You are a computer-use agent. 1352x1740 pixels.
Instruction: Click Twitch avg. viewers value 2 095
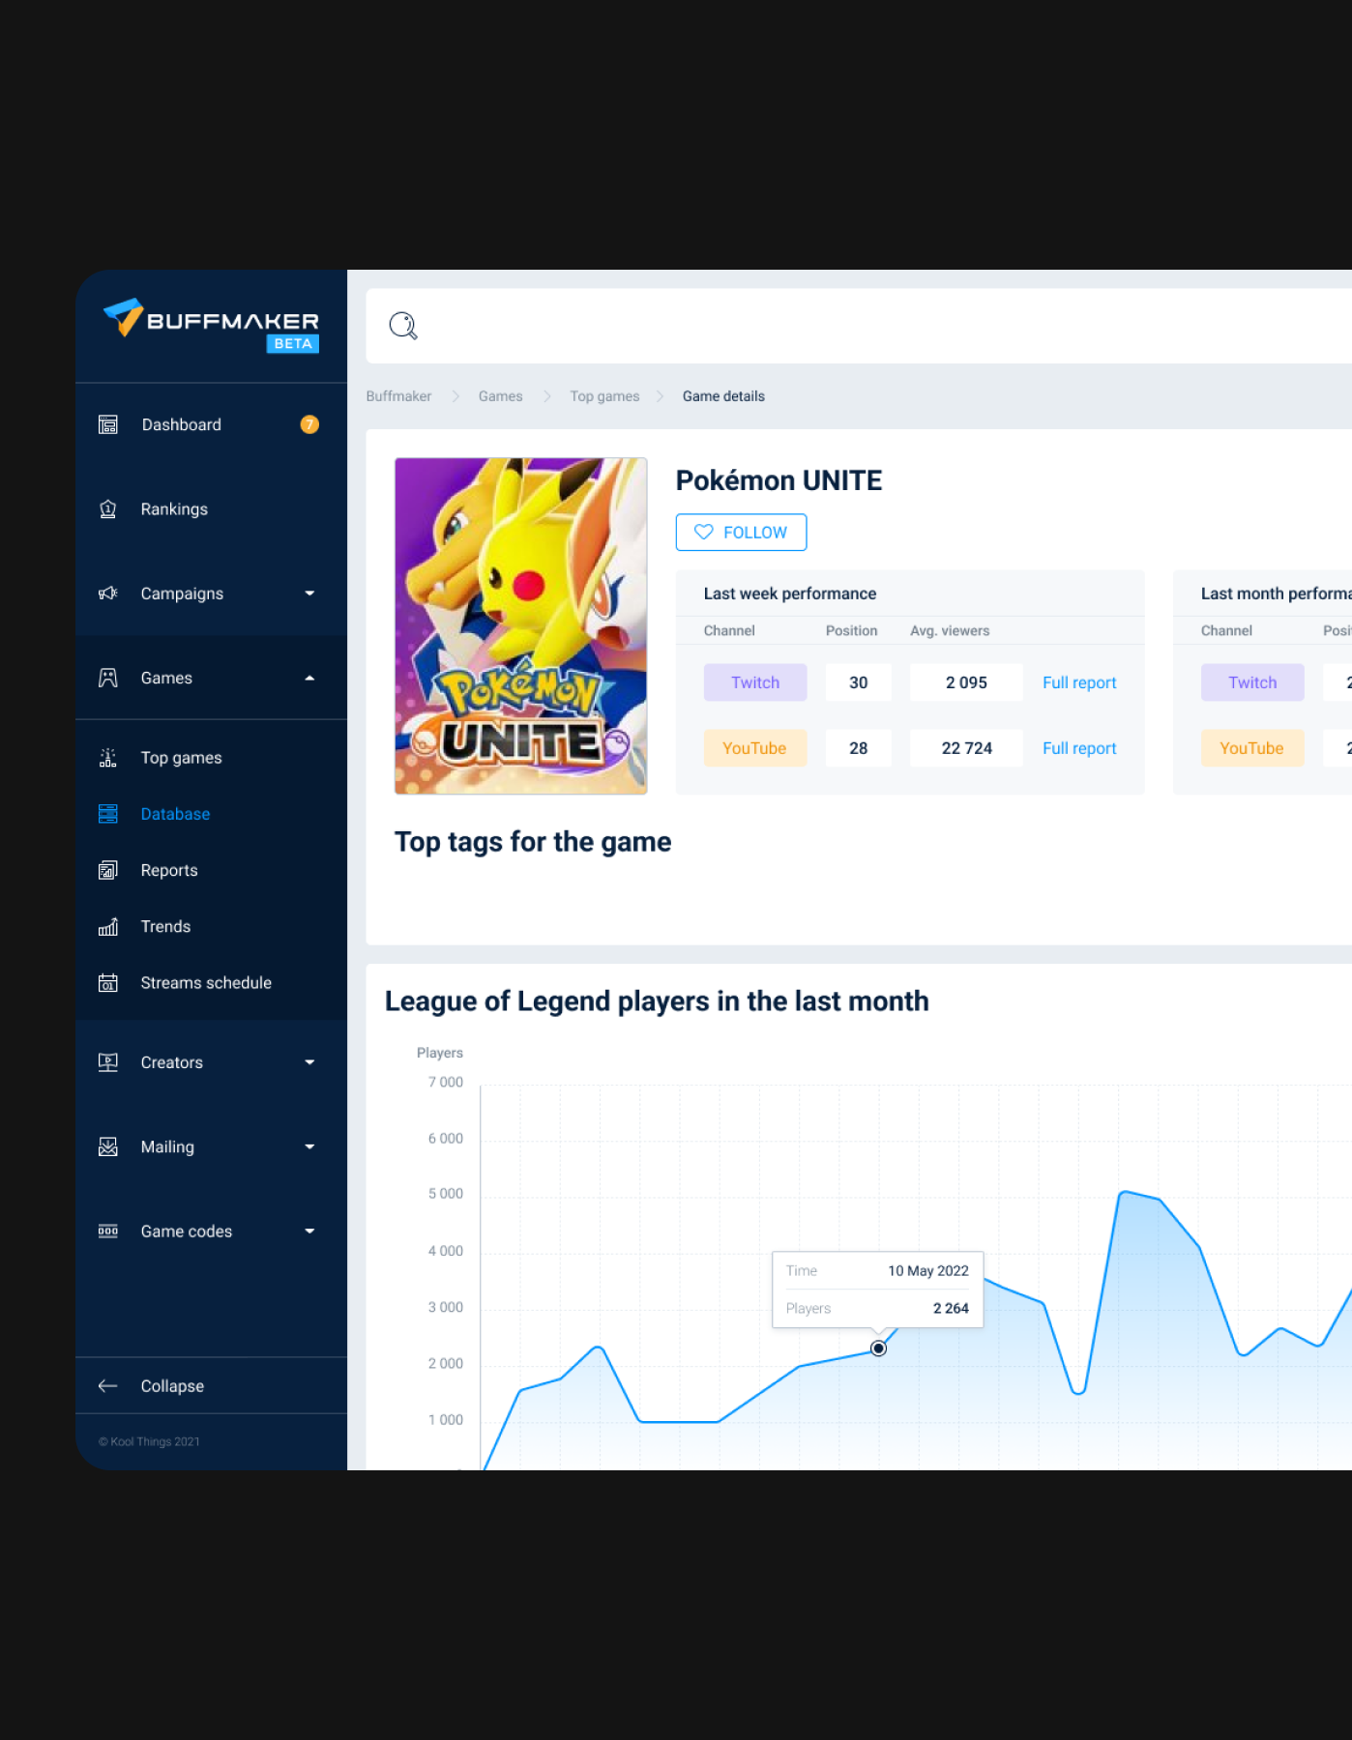point(966,682)
